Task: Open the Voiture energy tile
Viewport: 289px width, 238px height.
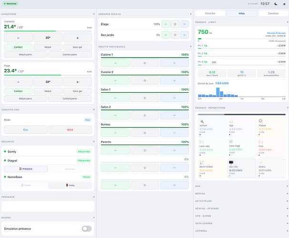Action: 212,127
